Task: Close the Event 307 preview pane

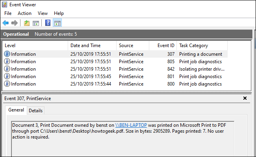Action: click(245, 98)
